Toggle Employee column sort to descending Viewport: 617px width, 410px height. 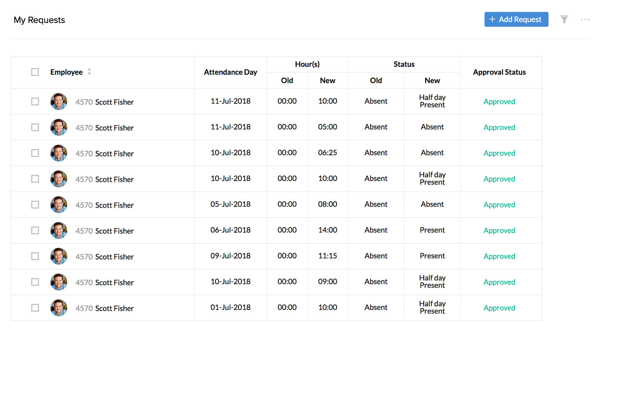[x=89, y=74]
